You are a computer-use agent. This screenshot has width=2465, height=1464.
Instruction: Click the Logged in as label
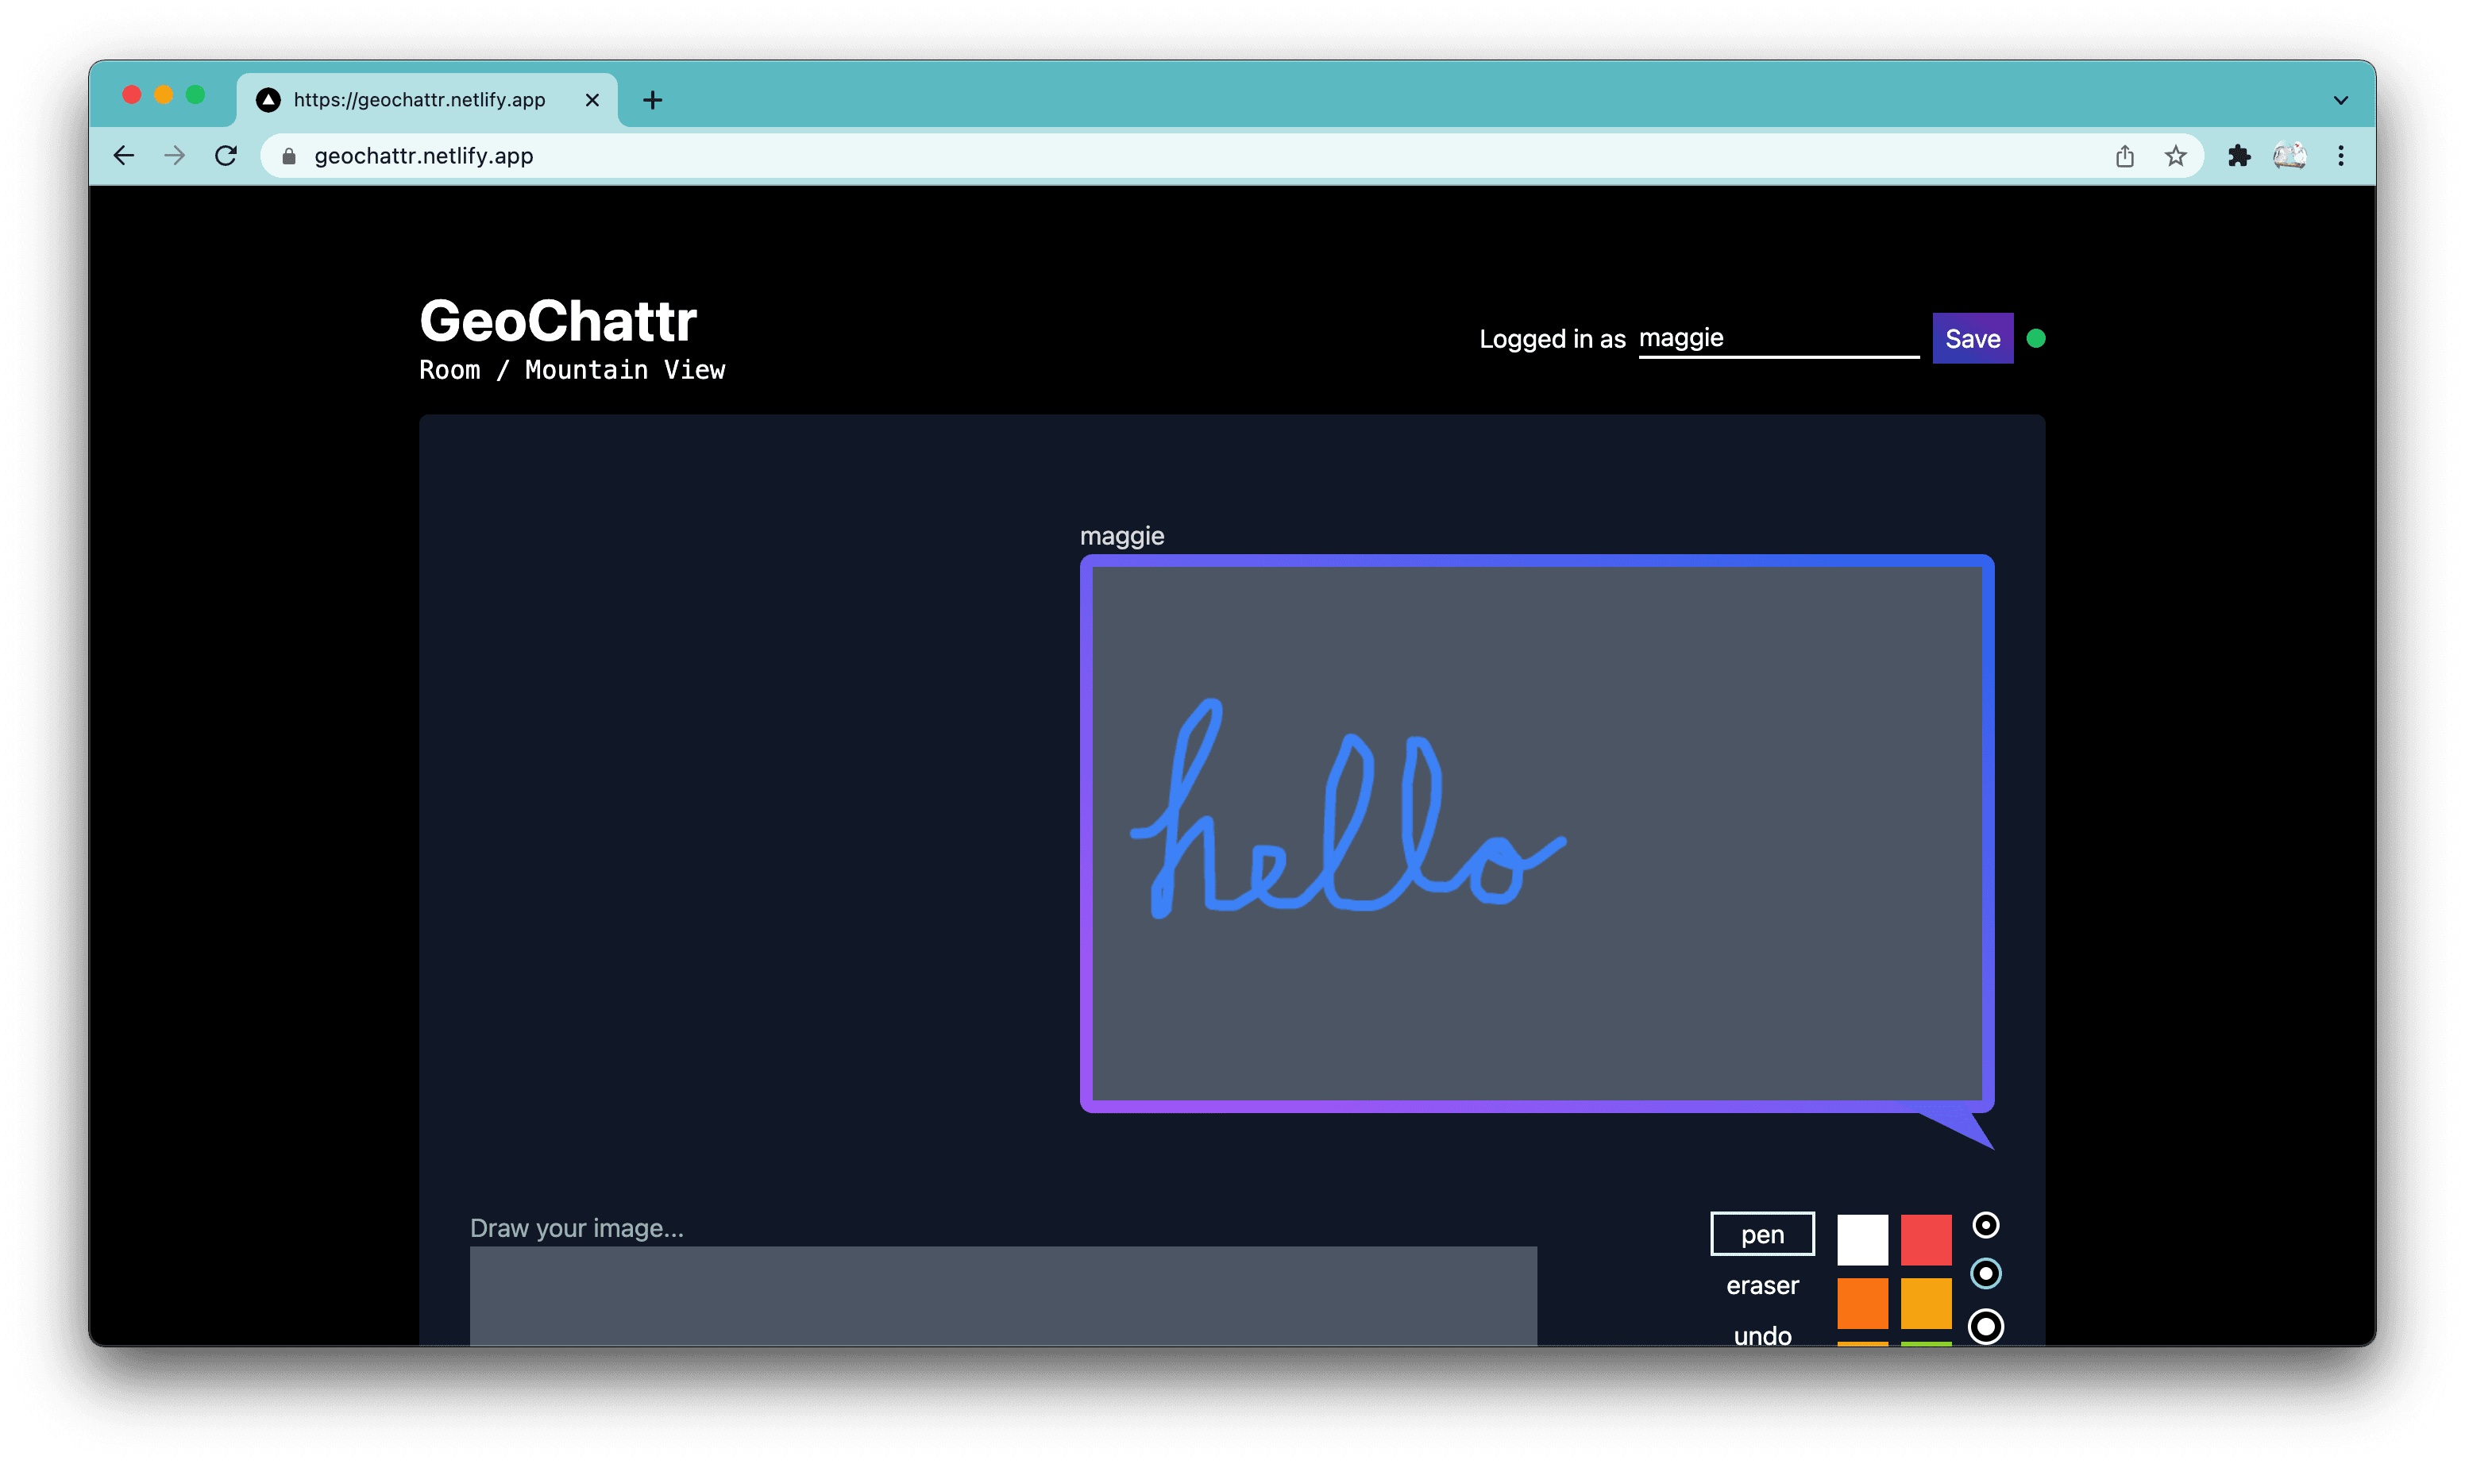[1553, 338]
